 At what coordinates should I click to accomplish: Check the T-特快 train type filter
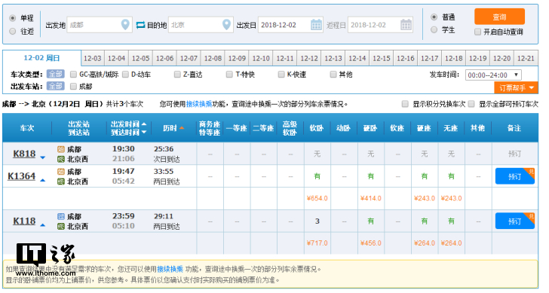pyautogui.click(x=229, y=74)
